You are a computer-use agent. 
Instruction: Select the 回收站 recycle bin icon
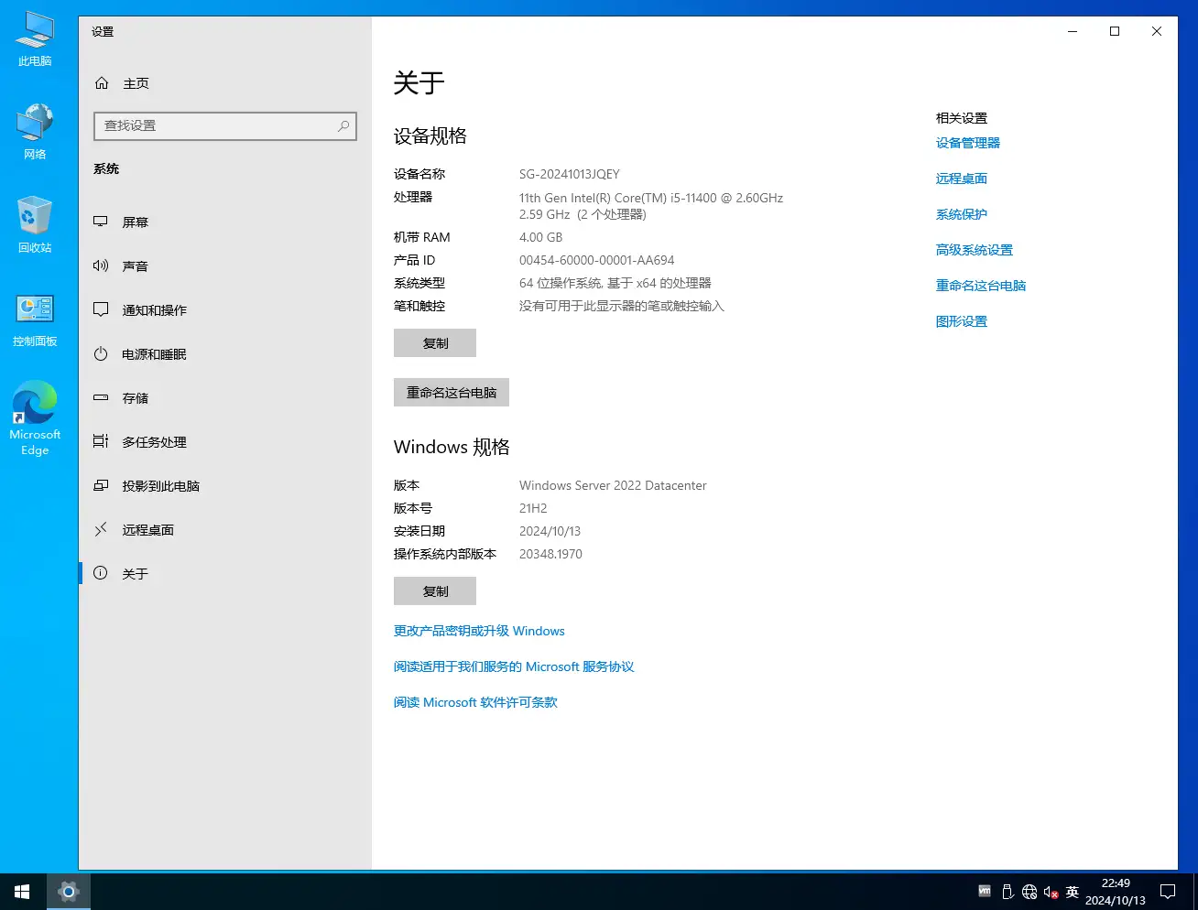(35, 225)
